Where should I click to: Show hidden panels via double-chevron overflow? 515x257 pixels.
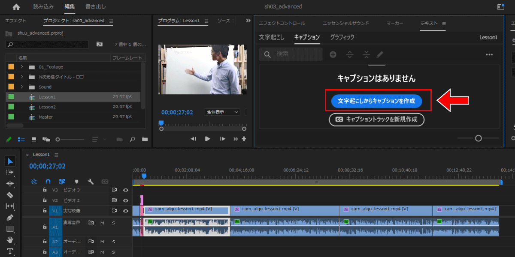(248, 21)
